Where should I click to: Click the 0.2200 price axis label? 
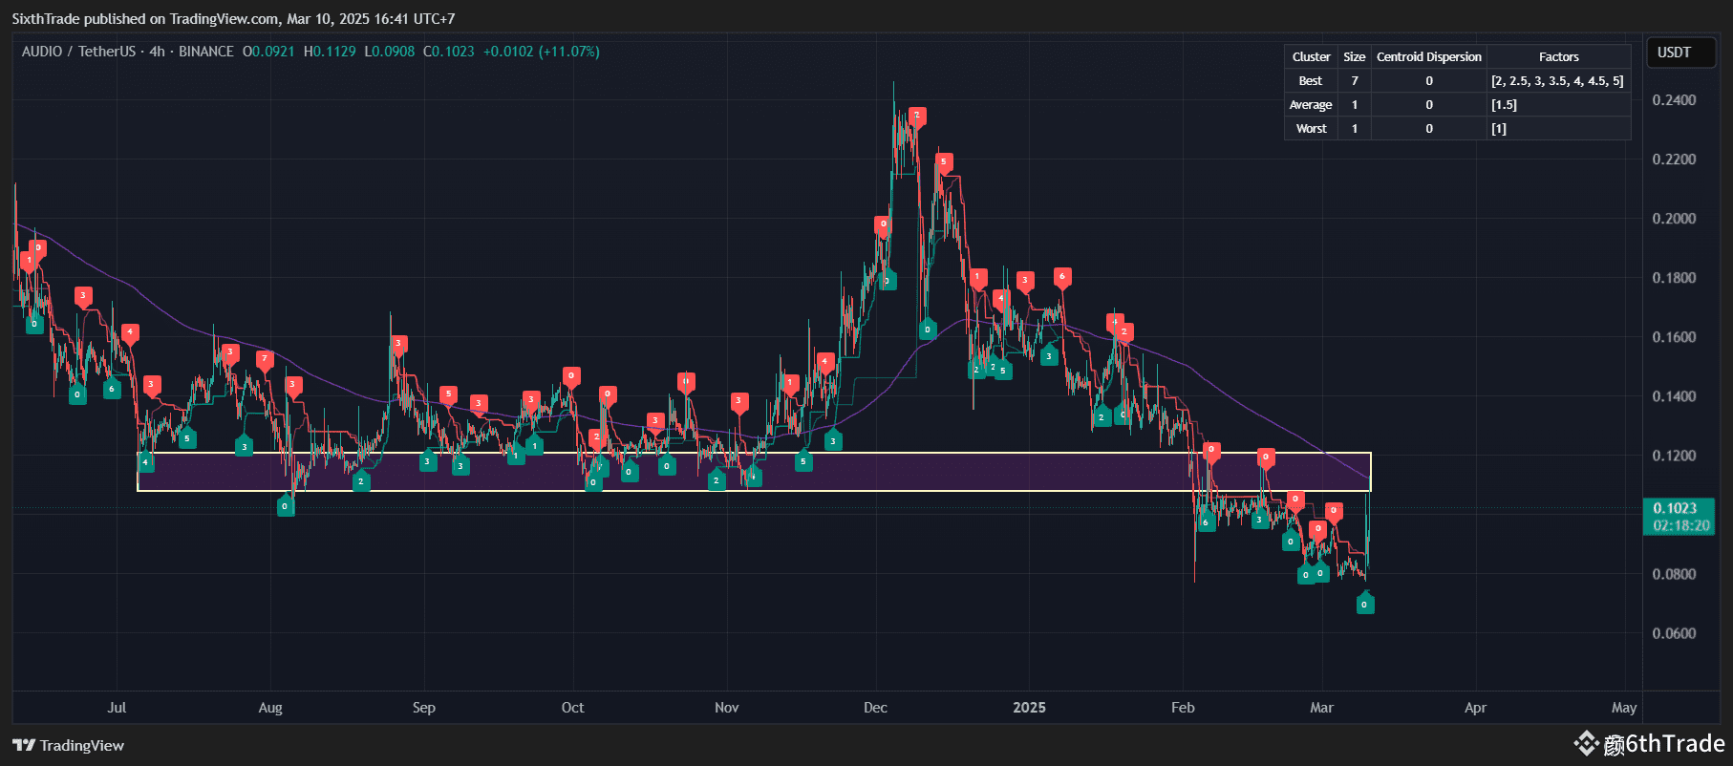[x=1675, y=160]
